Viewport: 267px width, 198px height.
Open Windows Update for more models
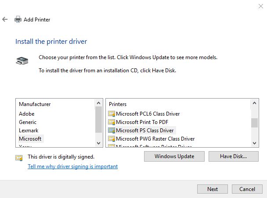coord(174,156)
